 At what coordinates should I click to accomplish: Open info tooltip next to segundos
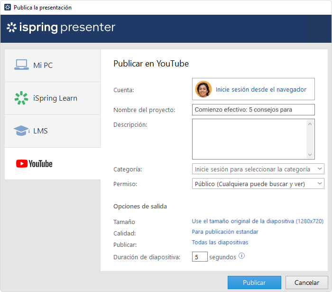tap(241, 256)
